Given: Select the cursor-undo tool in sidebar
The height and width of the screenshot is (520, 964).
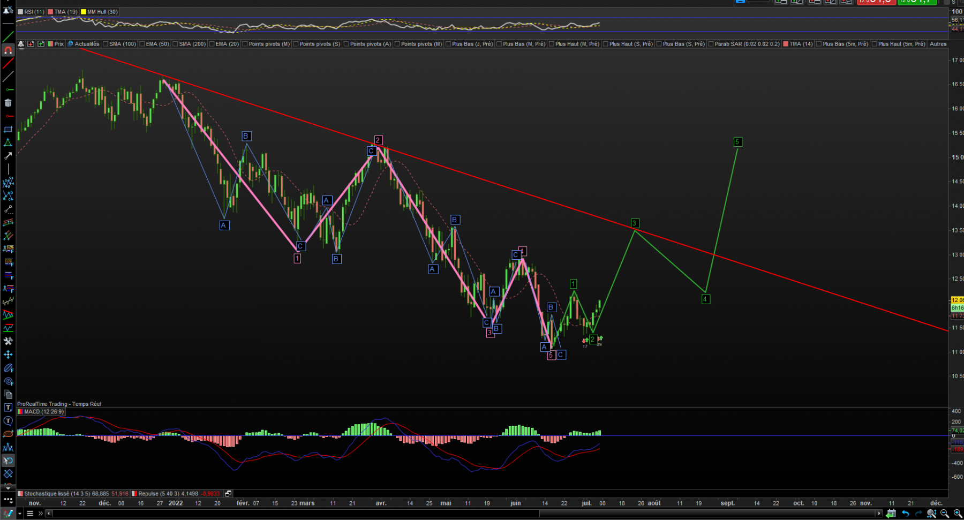Looking at the screenshot, I should point(8,461).
